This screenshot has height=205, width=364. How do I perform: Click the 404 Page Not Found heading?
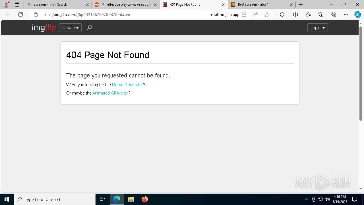108,55
